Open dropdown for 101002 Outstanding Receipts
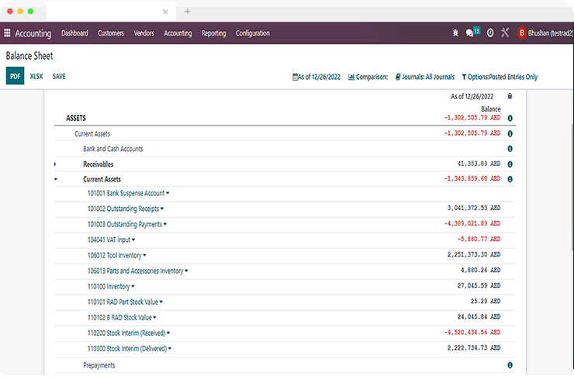 click(162, 209)
